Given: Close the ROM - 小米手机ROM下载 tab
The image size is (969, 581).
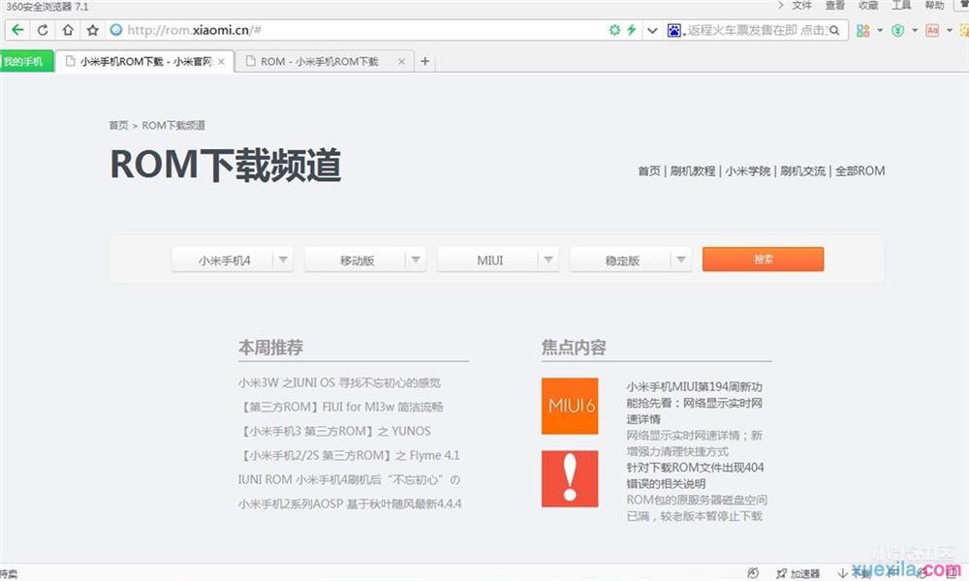Looking at the screenshot, I should point(402,62).
